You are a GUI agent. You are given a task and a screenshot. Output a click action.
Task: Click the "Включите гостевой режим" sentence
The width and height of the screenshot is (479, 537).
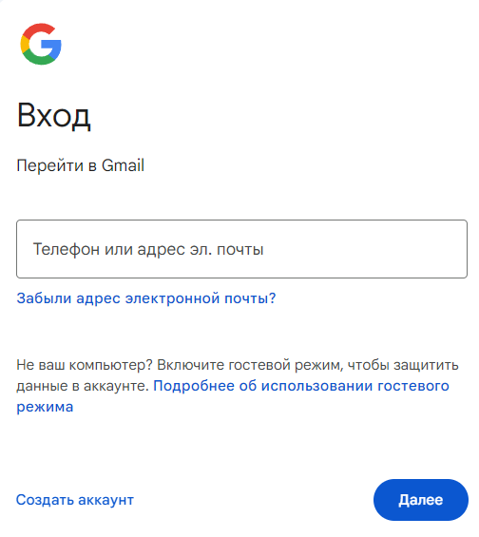[250, 365]
